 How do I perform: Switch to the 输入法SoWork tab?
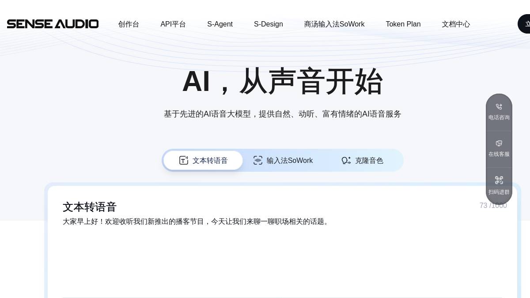pos(283,160)
